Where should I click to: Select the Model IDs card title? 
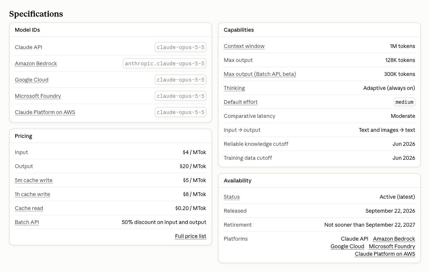click(27, 30)
